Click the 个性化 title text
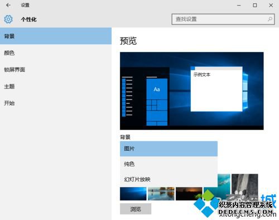 [28, 20]
